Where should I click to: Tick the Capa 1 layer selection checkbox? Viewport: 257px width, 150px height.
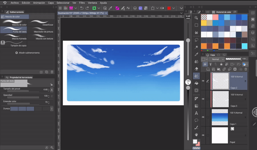(x=208, y=117)
